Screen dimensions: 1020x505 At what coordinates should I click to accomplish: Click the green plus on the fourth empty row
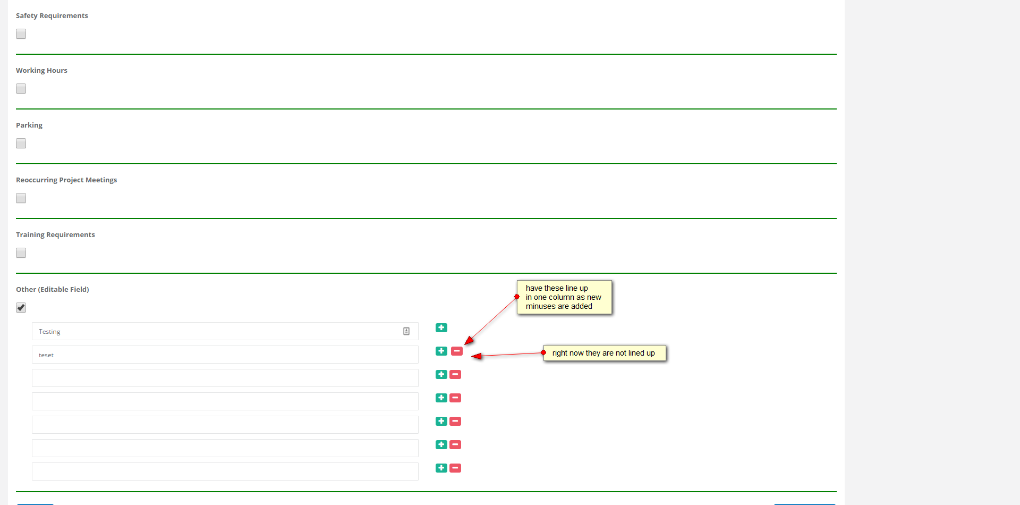click(441, 444)
